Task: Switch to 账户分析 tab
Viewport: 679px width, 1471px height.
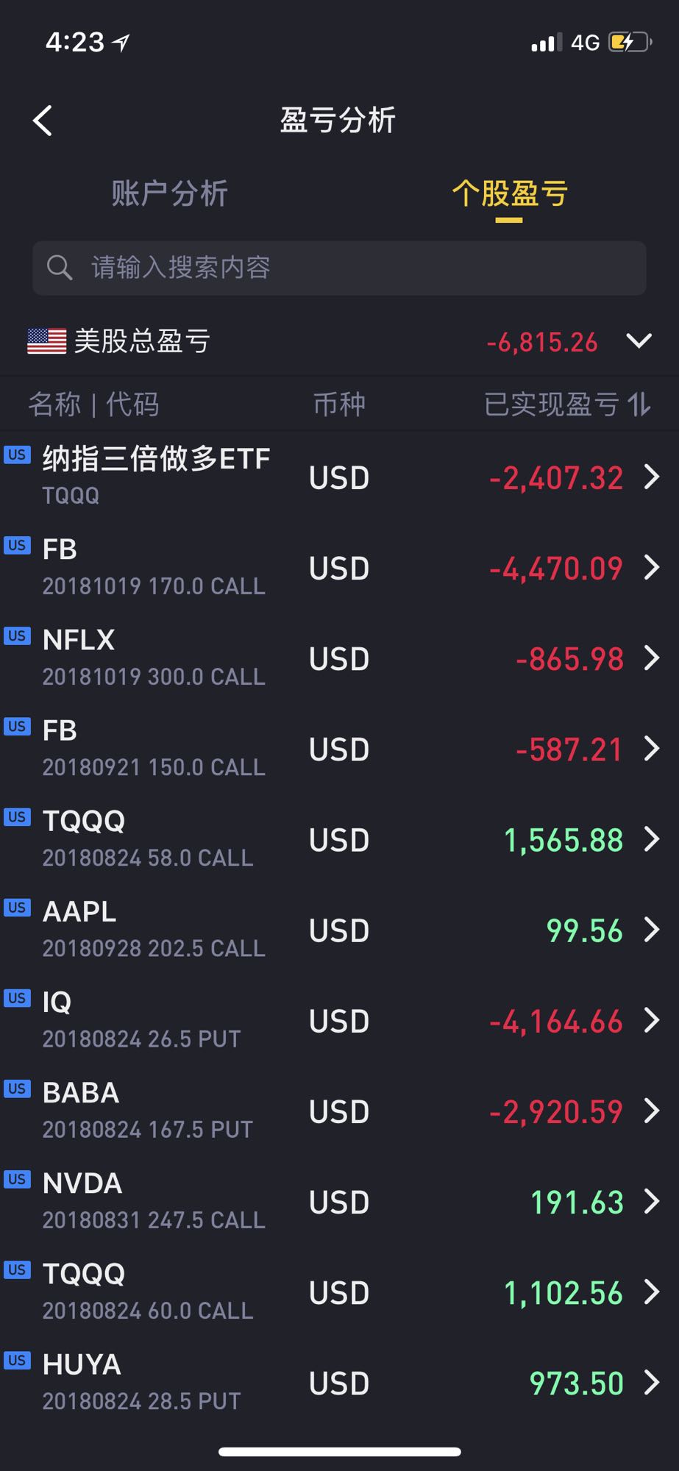Action: (170, 194)
